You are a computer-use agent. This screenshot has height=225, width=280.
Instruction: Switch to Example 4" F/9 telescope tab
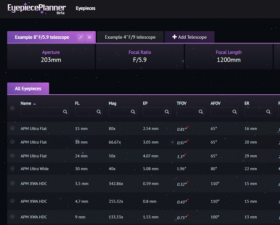[130, 37]
